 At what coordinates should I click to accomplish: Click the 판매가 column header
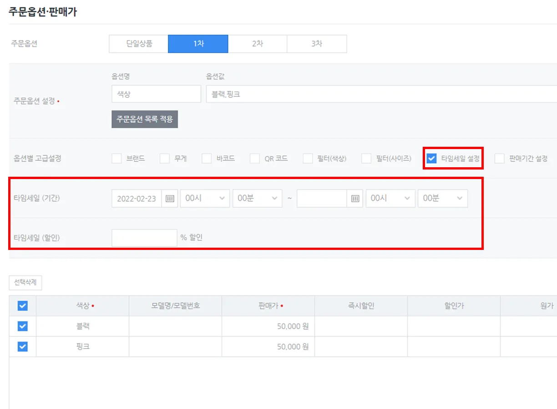[x=268, y=306]
